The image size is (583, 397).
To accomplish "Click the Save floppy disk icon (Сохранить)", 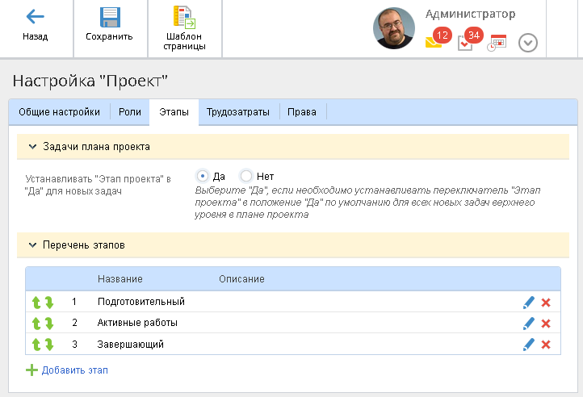I will click(109, 17).
